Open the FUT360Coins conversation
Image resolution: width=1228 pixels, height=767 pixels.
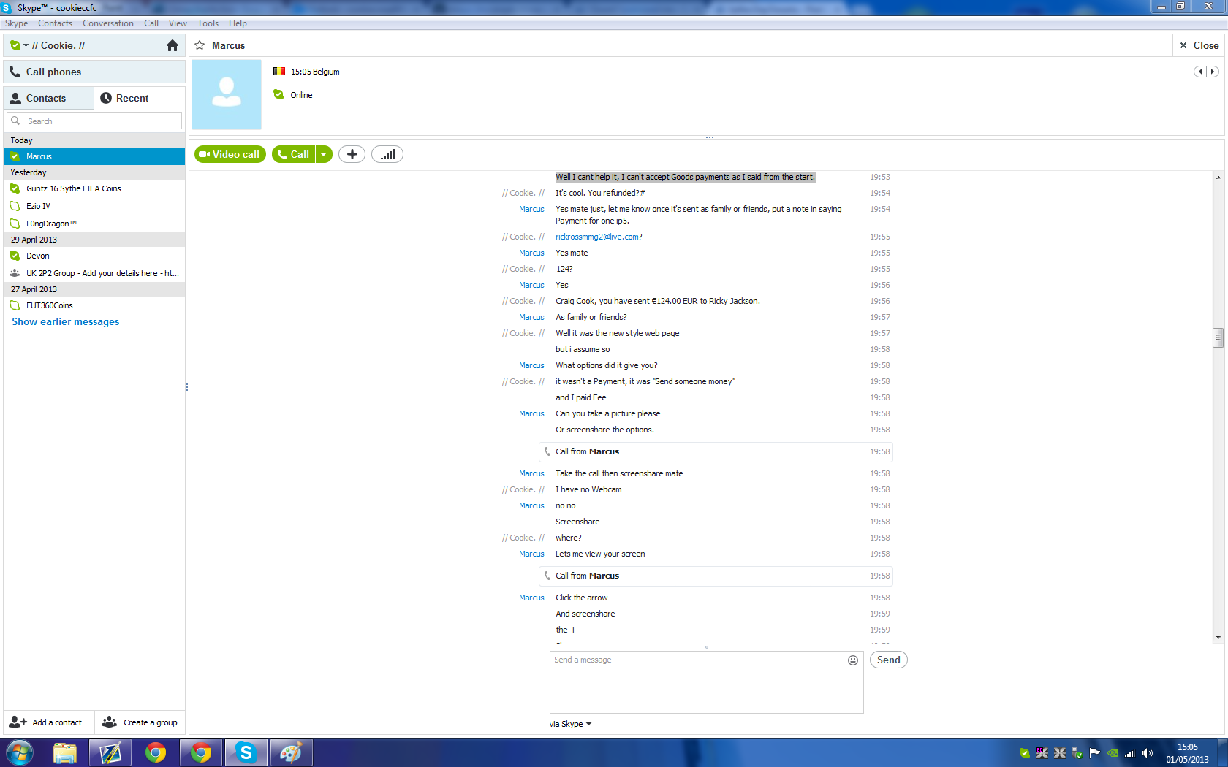point(94,305)
